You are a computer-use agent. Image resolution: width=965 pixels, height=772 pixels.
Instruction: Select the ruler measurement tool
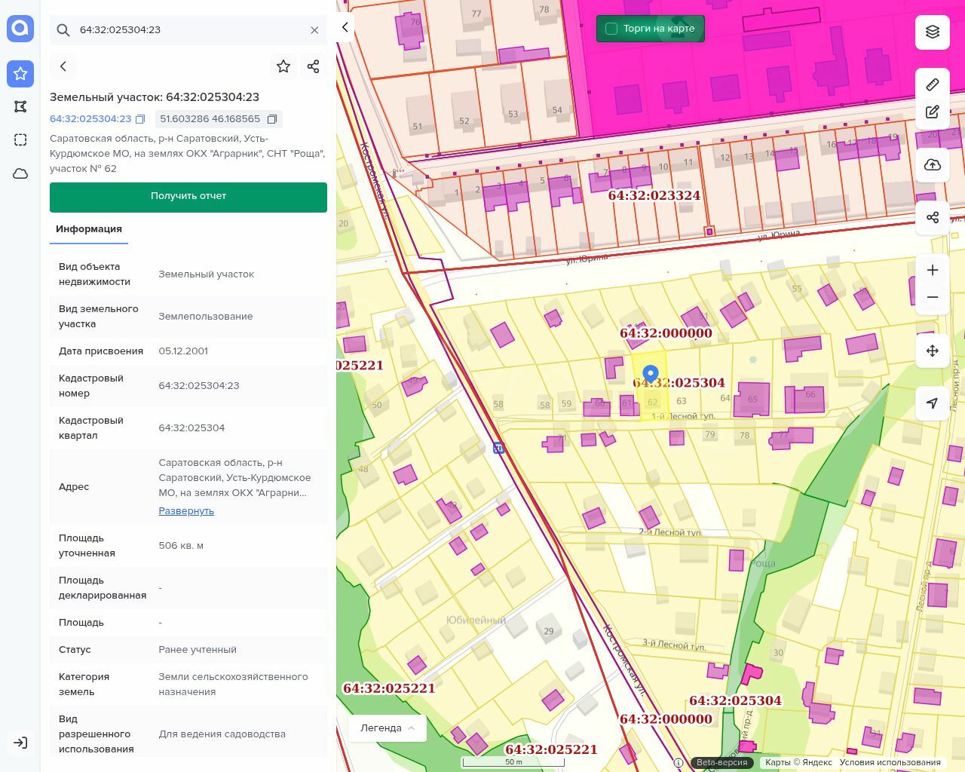coord(933,84)
